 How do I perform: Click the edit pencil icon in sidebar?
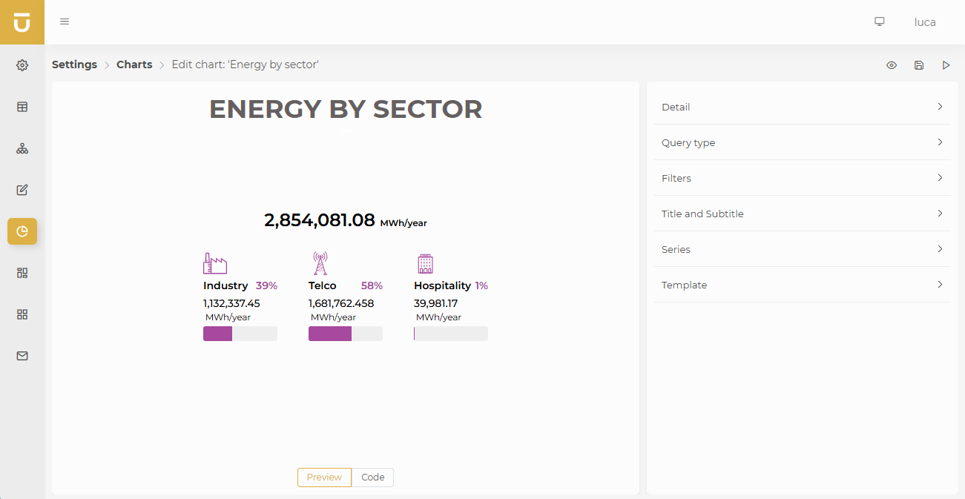[22, 190]
